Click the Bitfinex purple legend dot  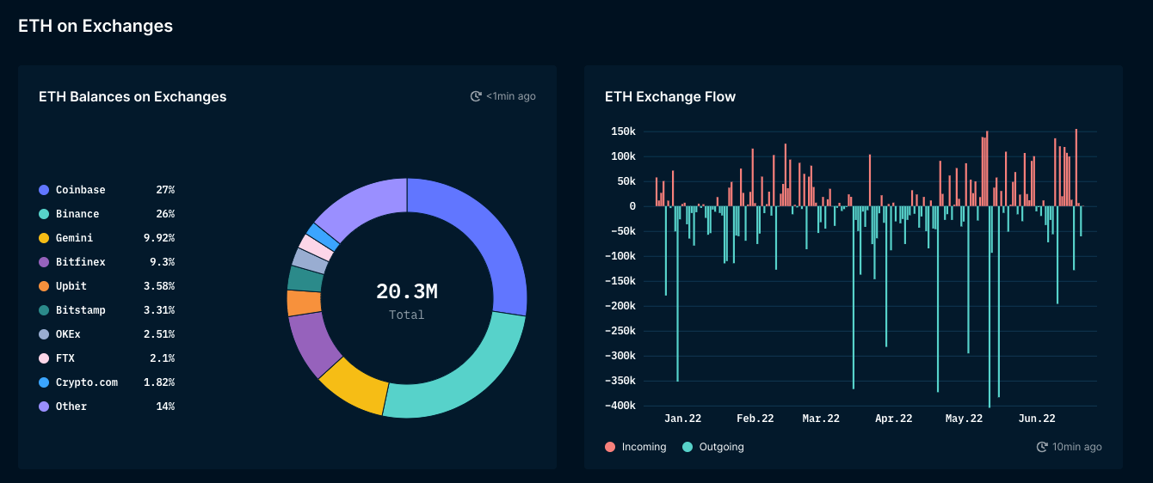click(44, 262)
